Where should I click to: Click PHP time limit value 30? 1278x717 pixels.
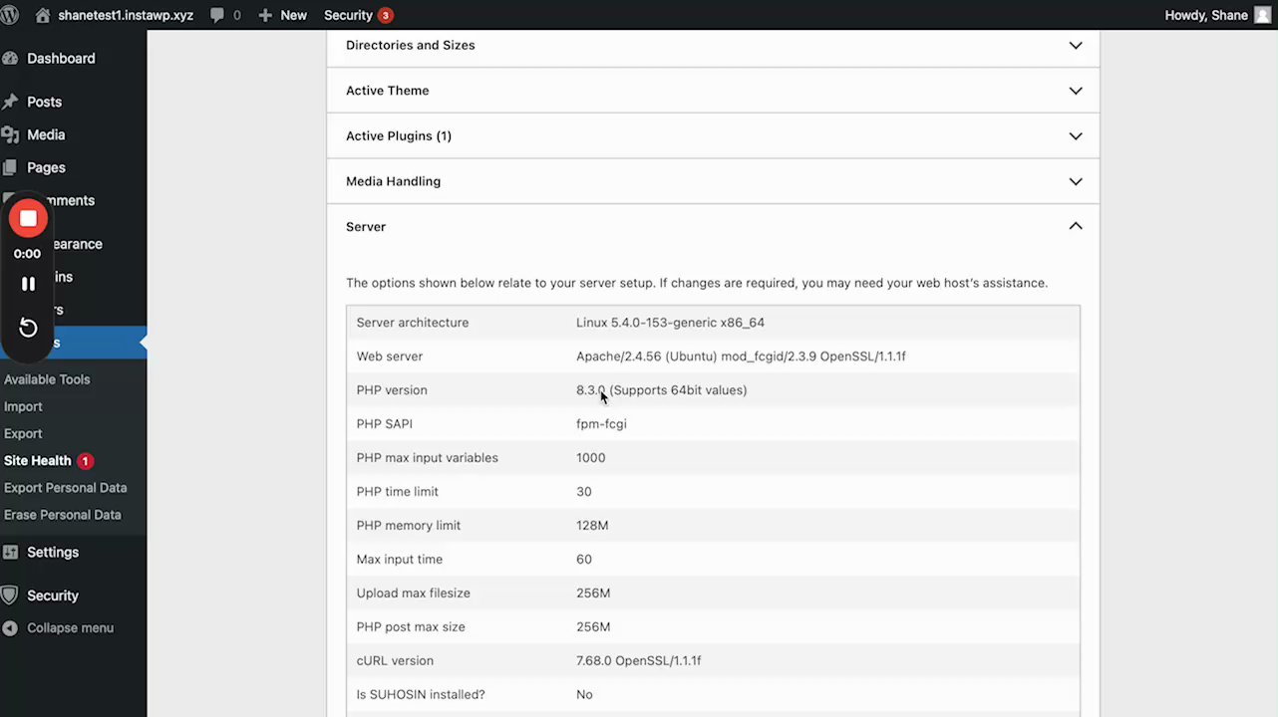[x=583, y=492]
